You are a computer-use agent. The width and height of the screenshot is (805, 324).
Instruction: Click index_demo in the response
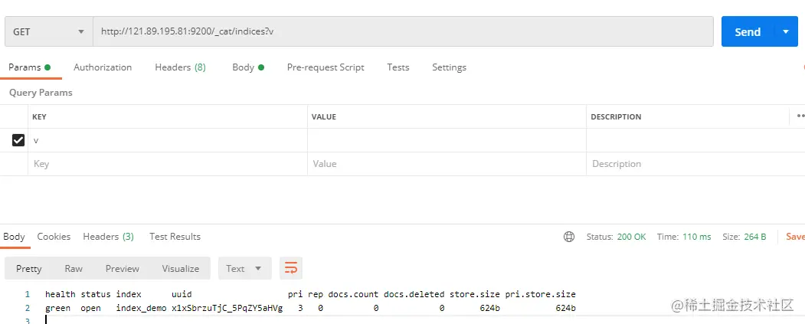[x=141, y=308]
